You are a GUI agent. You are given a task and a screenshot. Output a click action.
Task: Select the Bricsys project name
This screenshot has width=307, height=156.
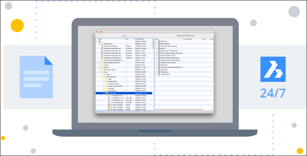(x=163, y=48)
